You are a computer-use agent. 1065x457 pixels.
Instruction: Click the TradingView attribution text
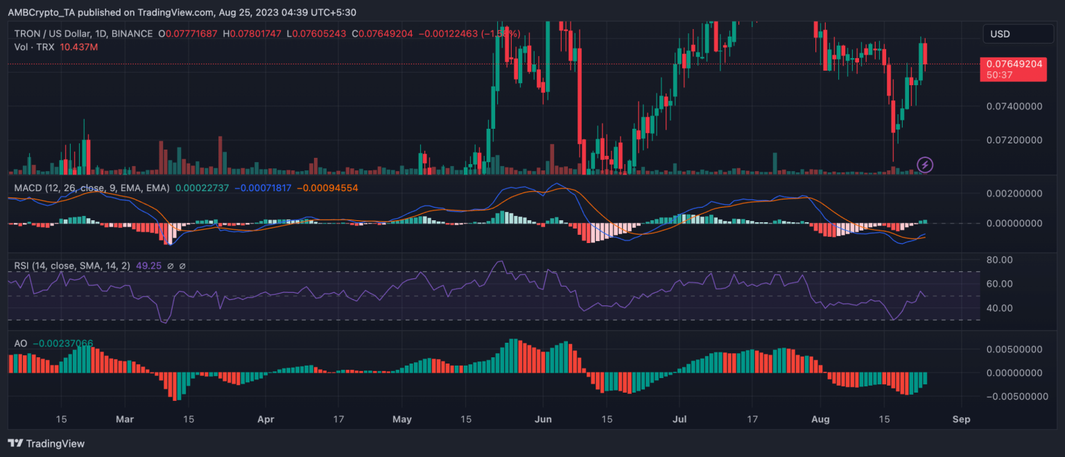[x=55, y=443]
